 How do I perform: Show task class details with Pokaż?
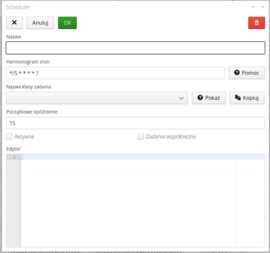tap(209, 98)
